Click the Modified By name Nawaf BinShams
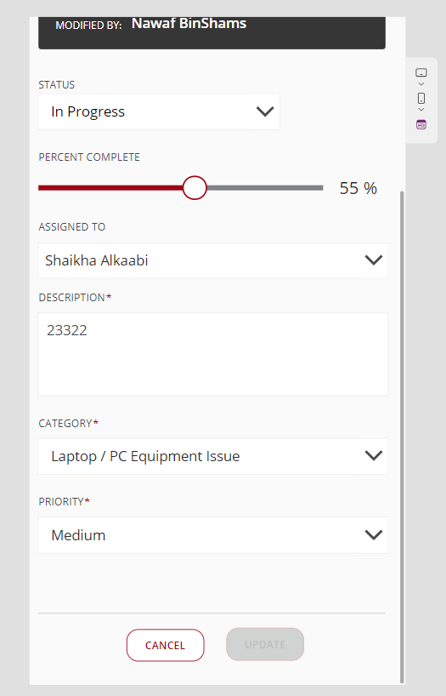446x696 pixels. (x=189, y=23)
